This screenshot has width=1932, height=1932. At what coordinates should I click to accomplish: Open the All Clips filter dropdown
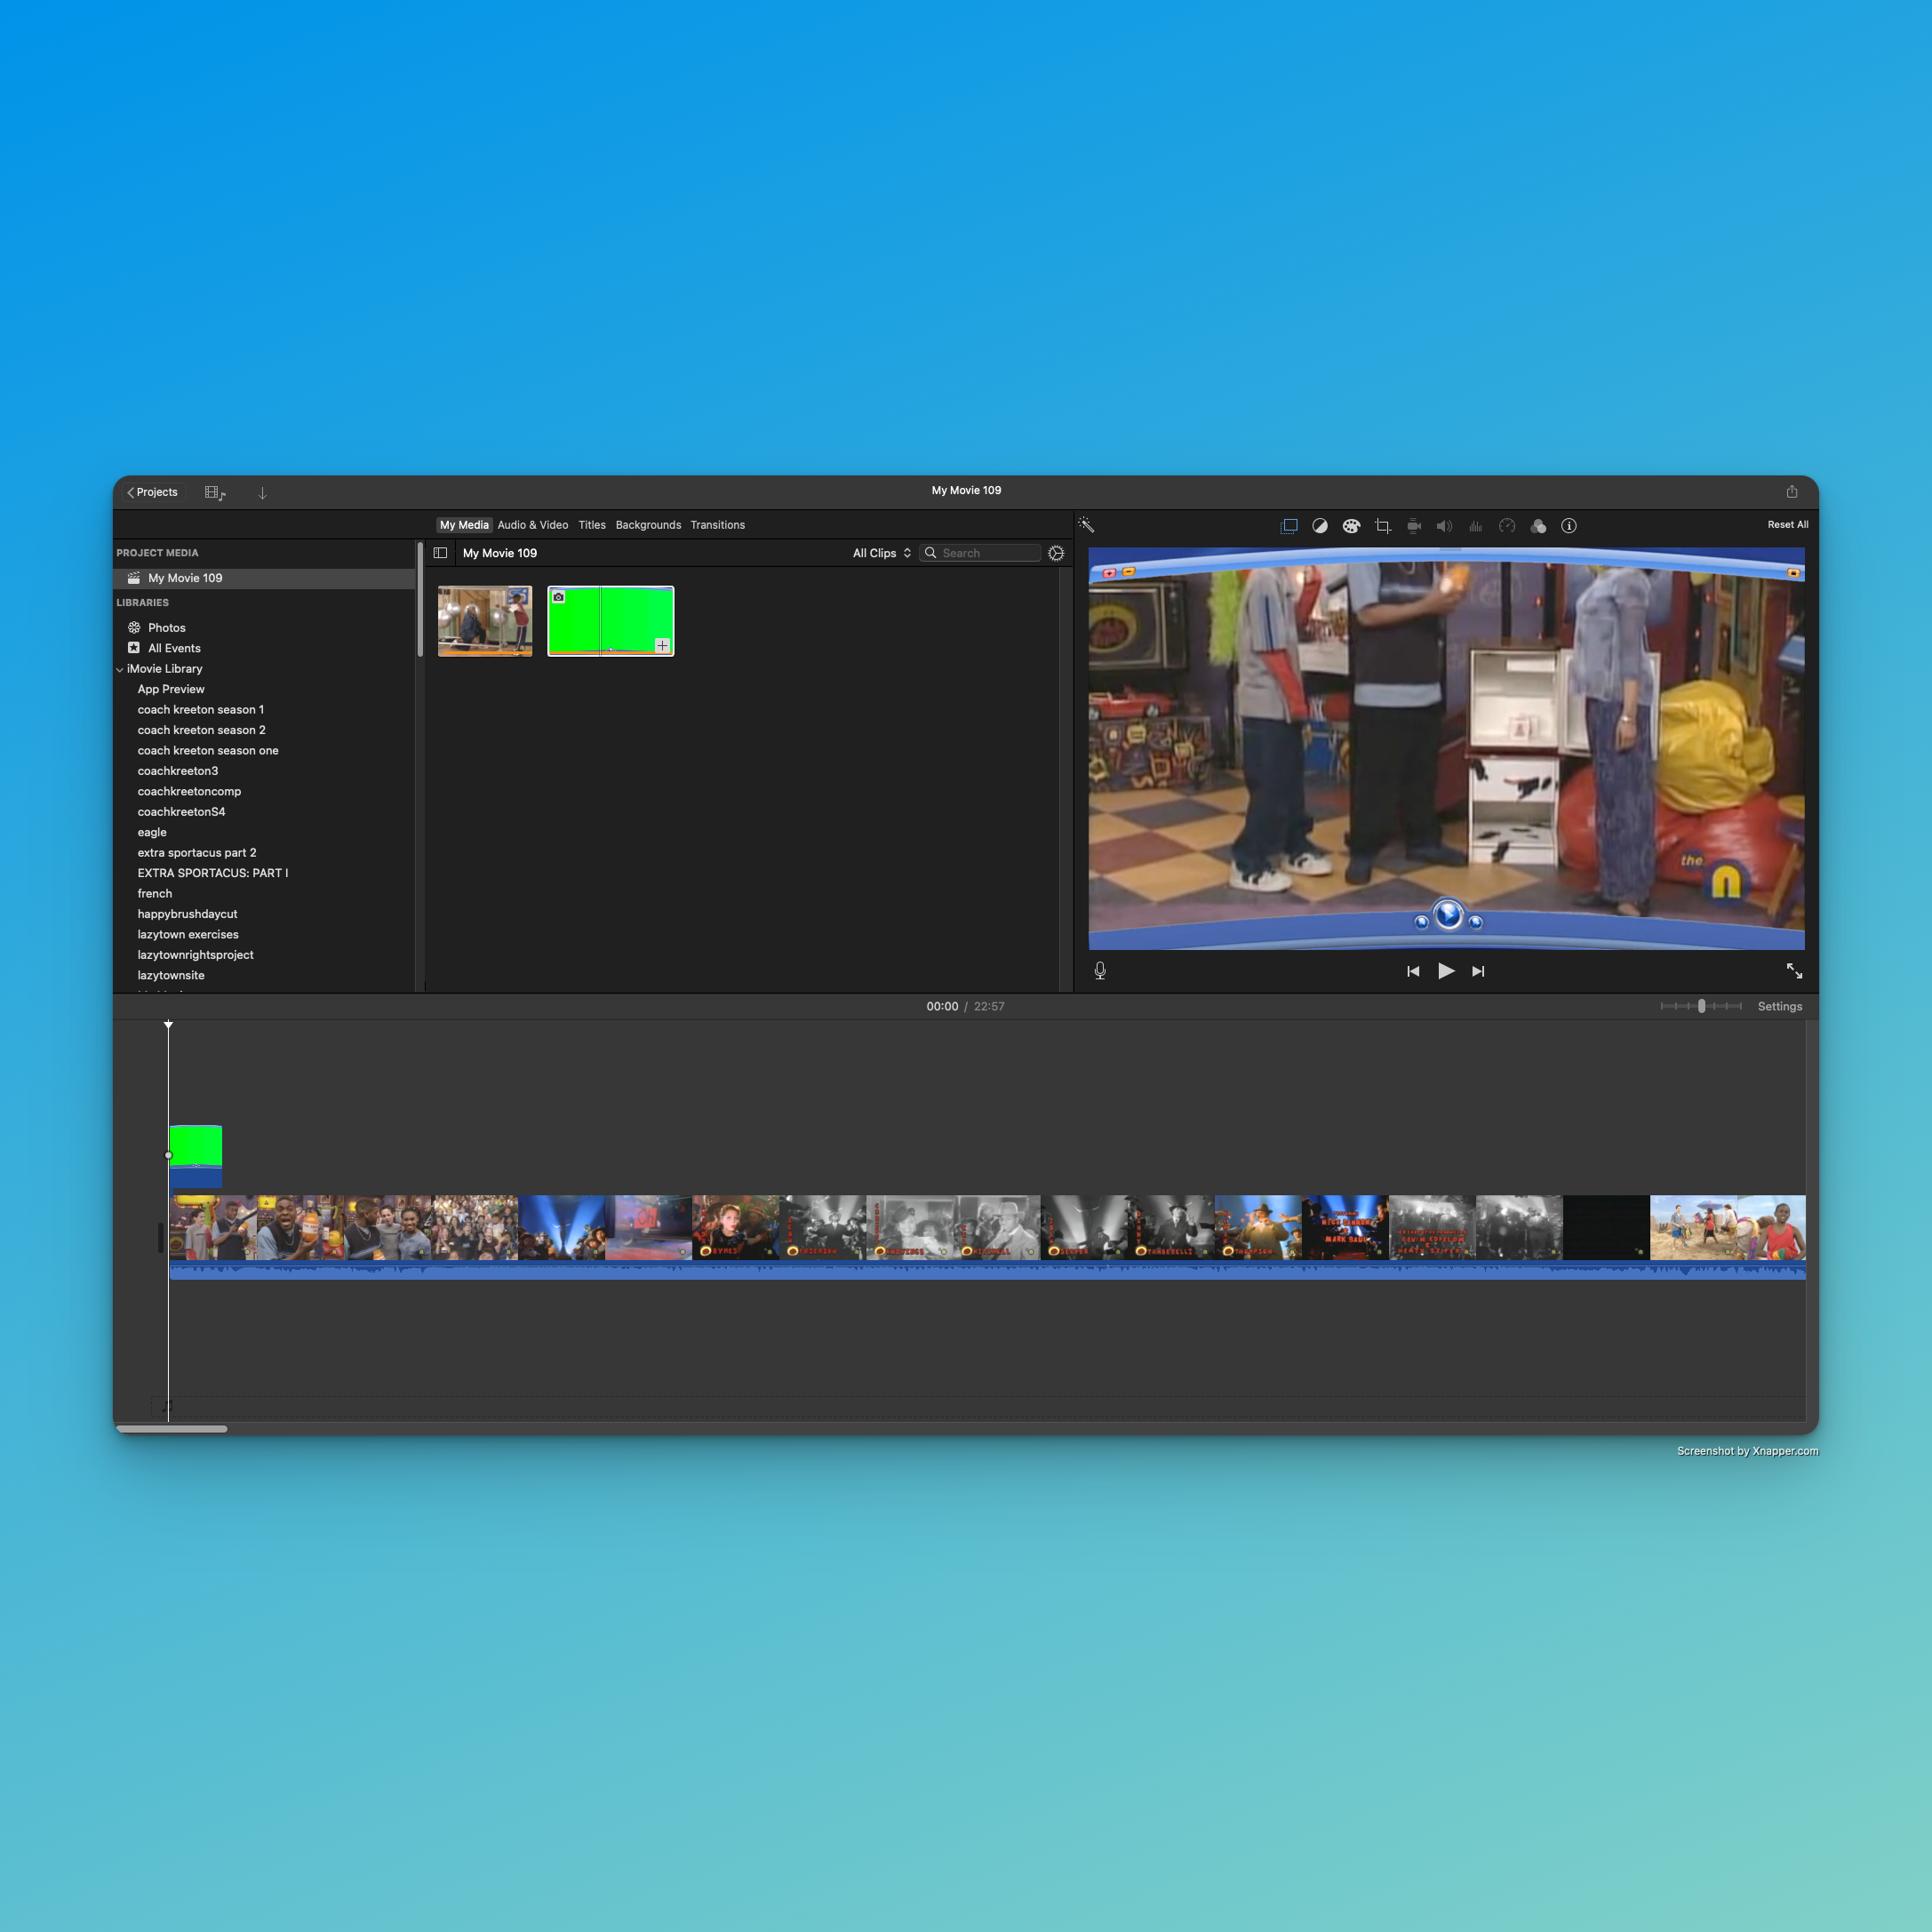pos(881,553)
